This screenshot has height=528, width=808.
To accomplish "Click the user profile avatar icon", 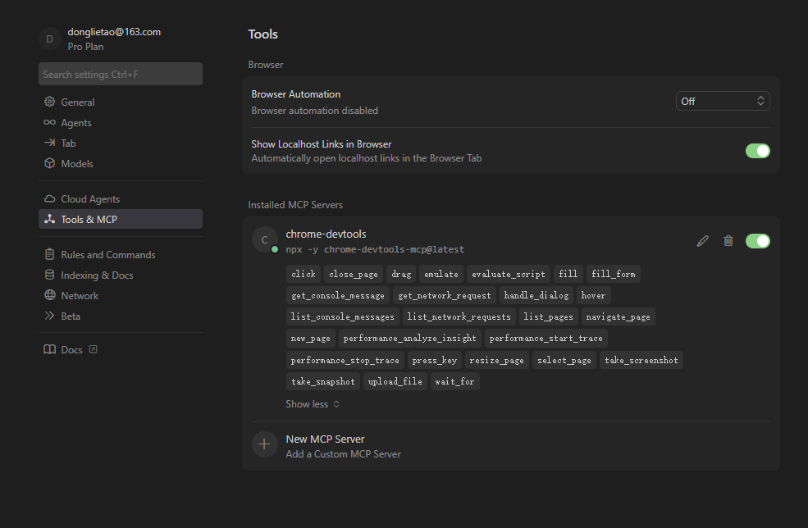I will coord(50,39).
